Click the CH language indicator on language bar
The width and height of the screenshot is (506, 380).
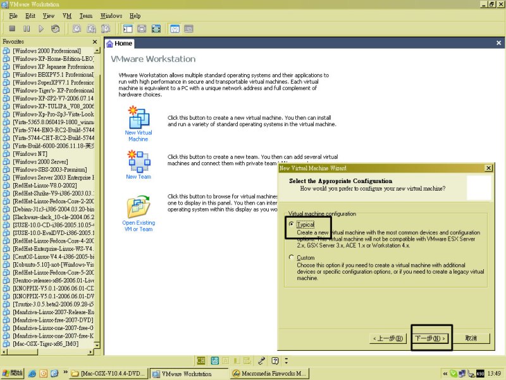[x=201, y=360]
